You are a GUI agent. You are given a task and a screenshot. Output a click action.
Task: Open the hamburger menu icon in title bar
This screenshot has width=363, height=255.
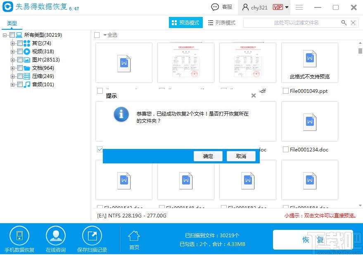[x=299, y=7]
